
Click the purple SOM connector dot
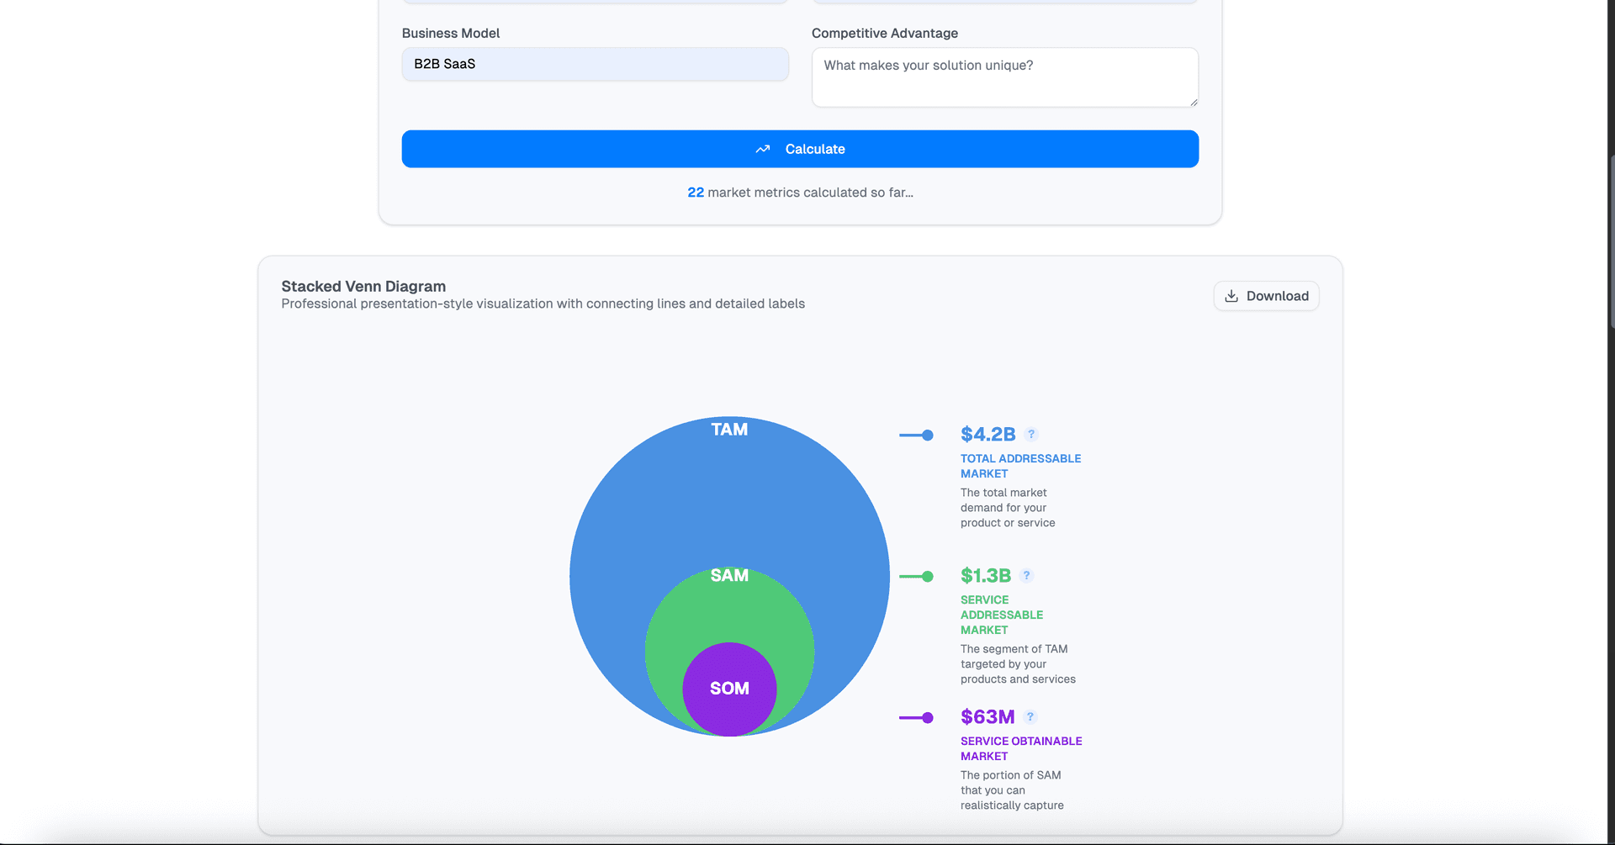(927, 718)
